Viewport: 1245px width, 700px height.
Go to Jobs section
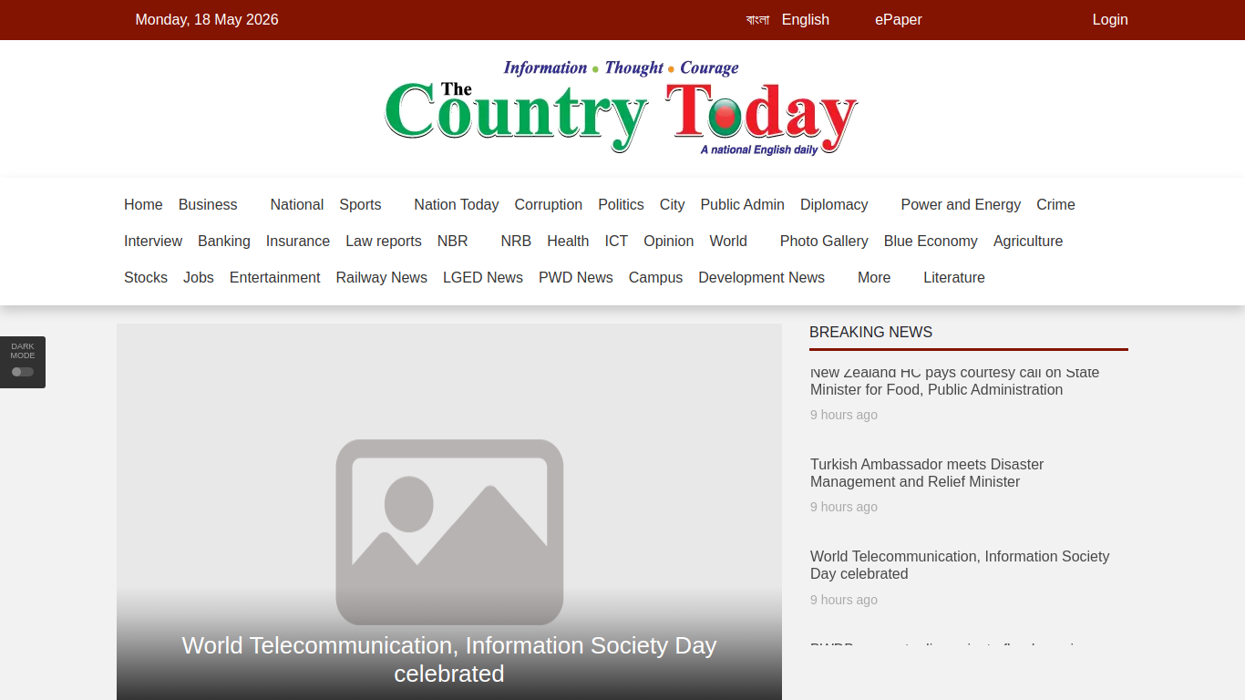coord(199,278)
